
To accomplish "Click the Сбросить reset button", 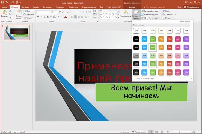I will pos(29,14).
